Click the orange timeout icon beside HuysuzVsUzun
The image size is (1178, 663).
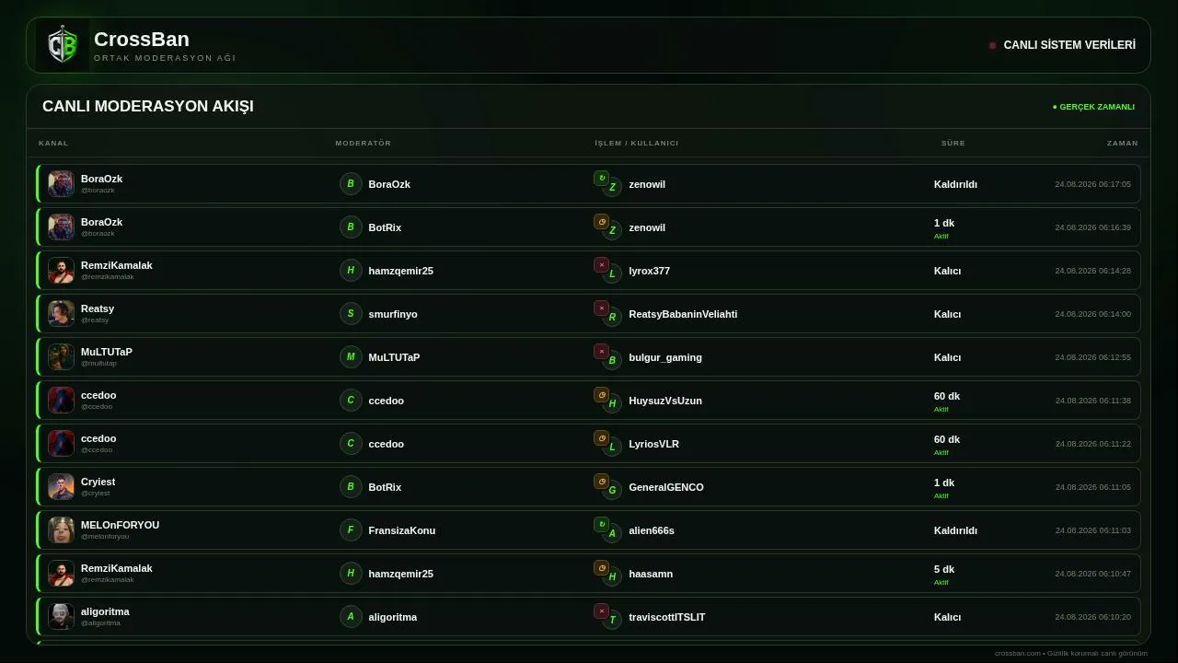pyautogui.click(x=602, y=394)
